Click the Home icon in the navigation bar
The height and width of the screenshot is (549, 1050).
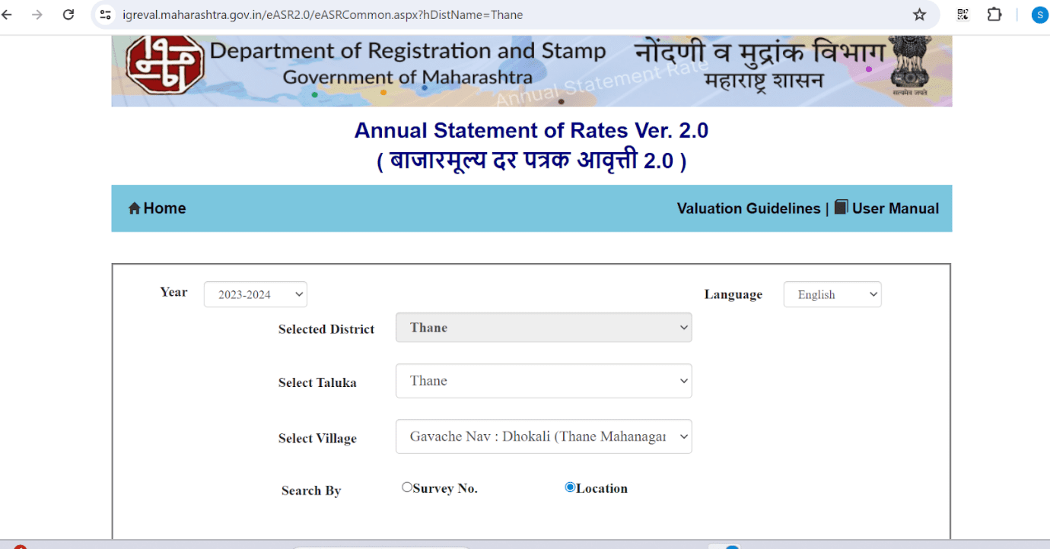(135, 208)
